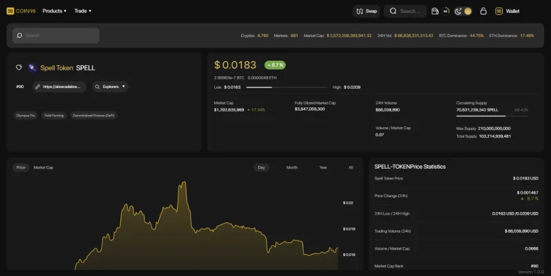Click the Coin98 logo
The width and height of the screenshot is (551, 276).
point(21,11)
